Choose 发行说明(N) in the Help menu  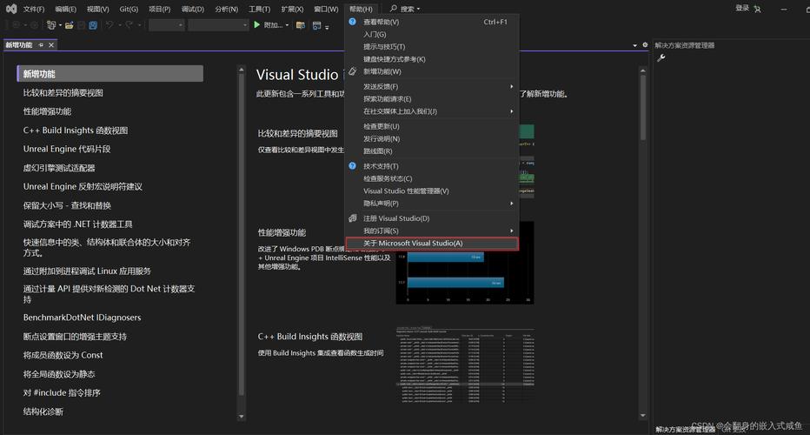(432, 138)
